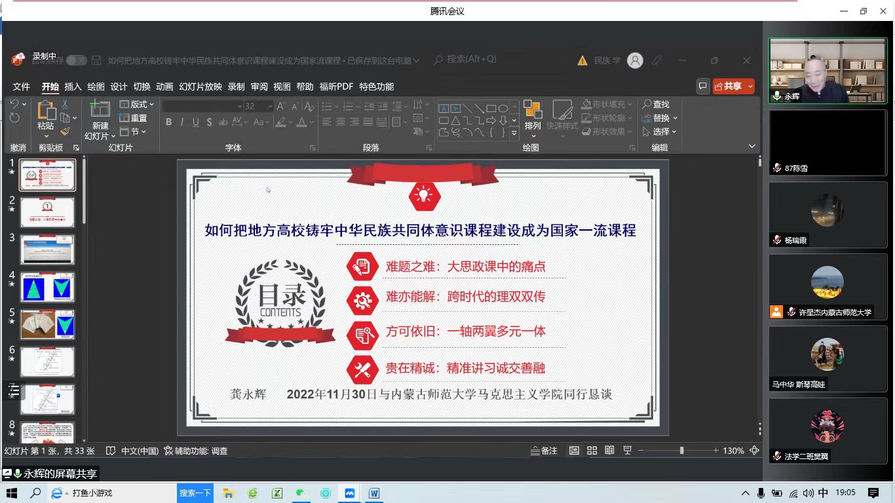This screenshot has height=503, width=895.
Task: Click the Find (查找) magnifier tool
Action: click(655, 104)
